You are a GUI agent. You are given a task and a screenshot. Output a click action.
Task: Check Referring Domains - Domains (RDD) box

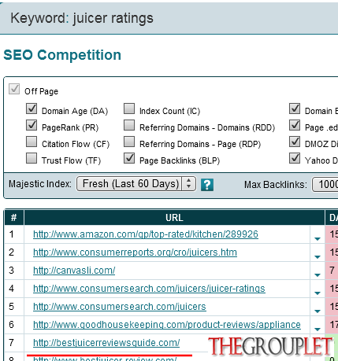point(129,125)
